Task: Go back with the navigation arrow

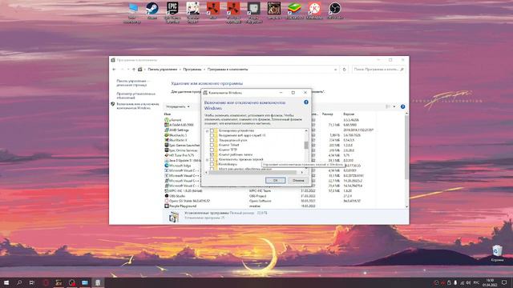Action: pyautogui.click(x=114, y=70)
